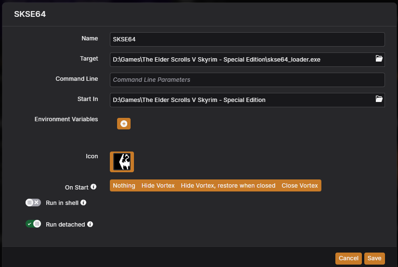The image size is (398, 267).
Task: Click the SKSE64 dialog title
Action: 30,14
